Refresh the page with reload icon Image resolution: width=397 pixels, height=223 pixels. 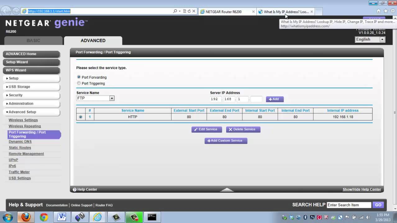coord(189,11)
